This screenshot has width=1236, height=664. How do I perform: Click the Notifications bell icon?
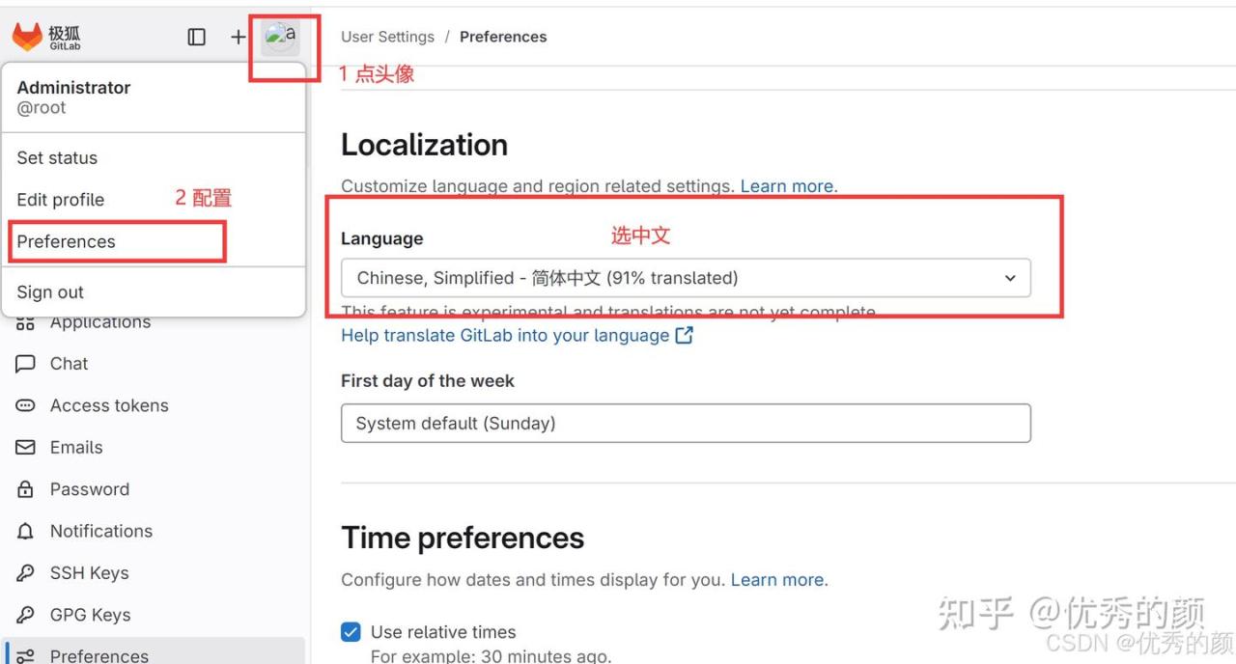click(x=26, y=532)
